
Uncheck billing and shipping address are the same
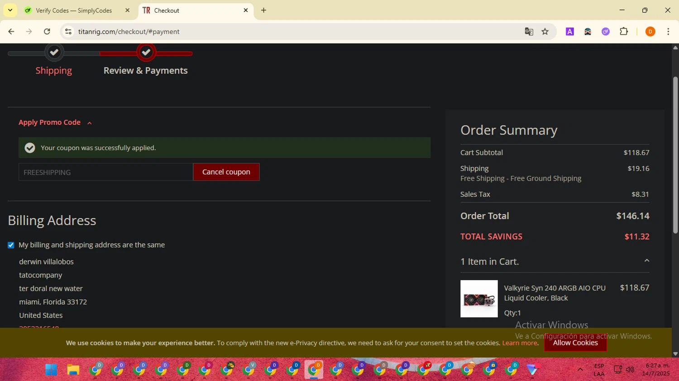[x=11, y=245]
